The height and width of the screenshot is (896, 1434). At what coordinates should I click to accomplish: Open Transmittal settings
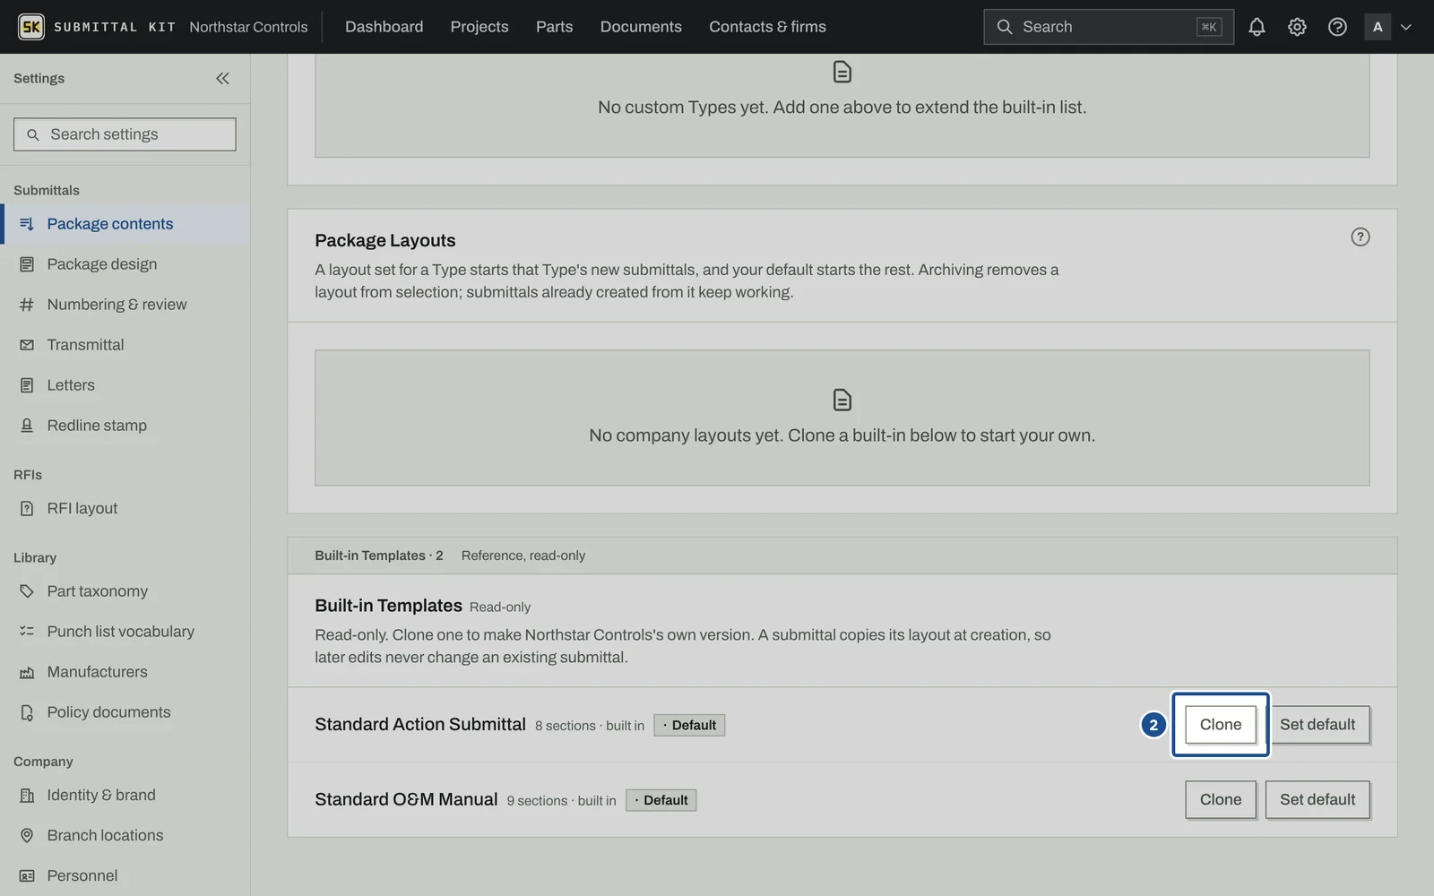(x=125, y=345)
